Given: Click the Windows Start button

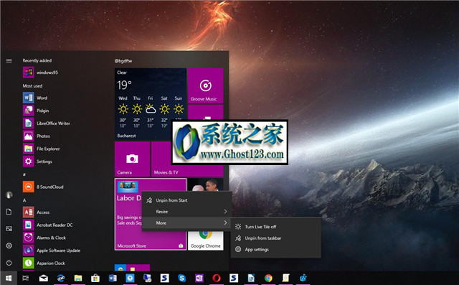Looking at the screenshot, I should point(9,278).
